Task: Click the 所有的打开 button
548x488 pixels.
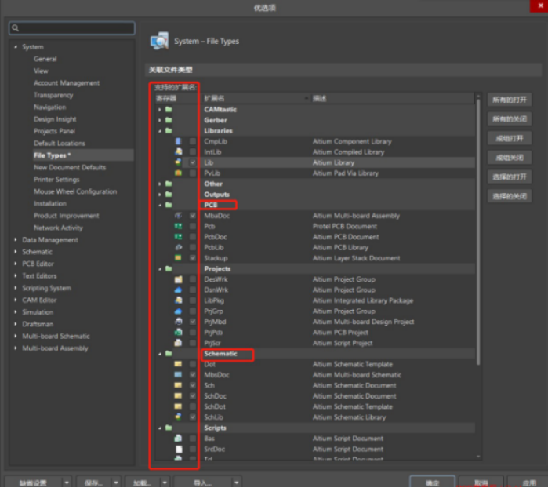Action: click(x=509, y=100)
